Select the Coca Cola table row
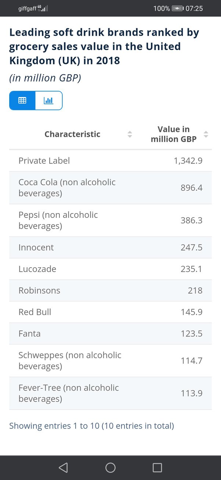The width and height of the screenshot is (221, 480). (x=110, y=188)
